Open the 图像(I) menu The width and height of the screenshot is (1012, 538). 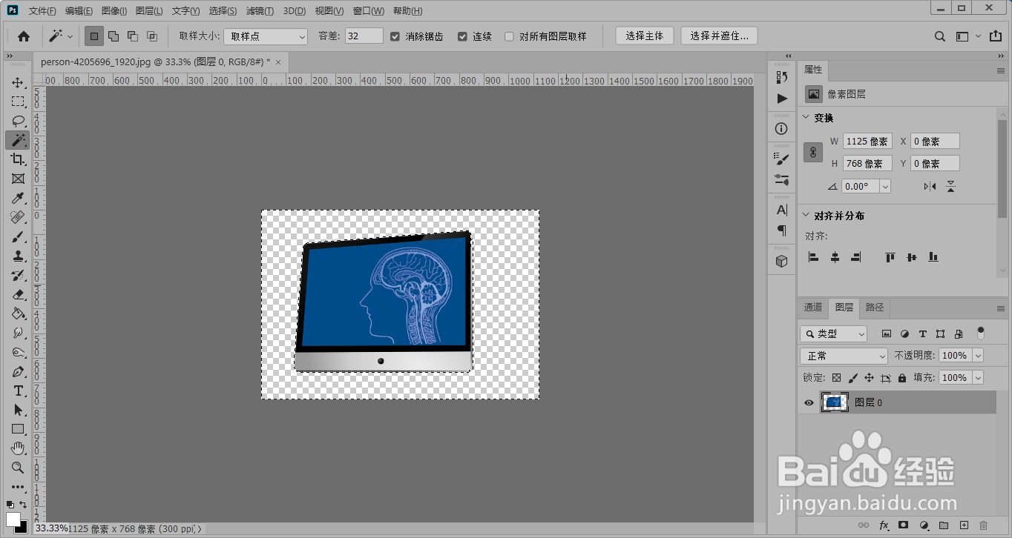point(114,11)
